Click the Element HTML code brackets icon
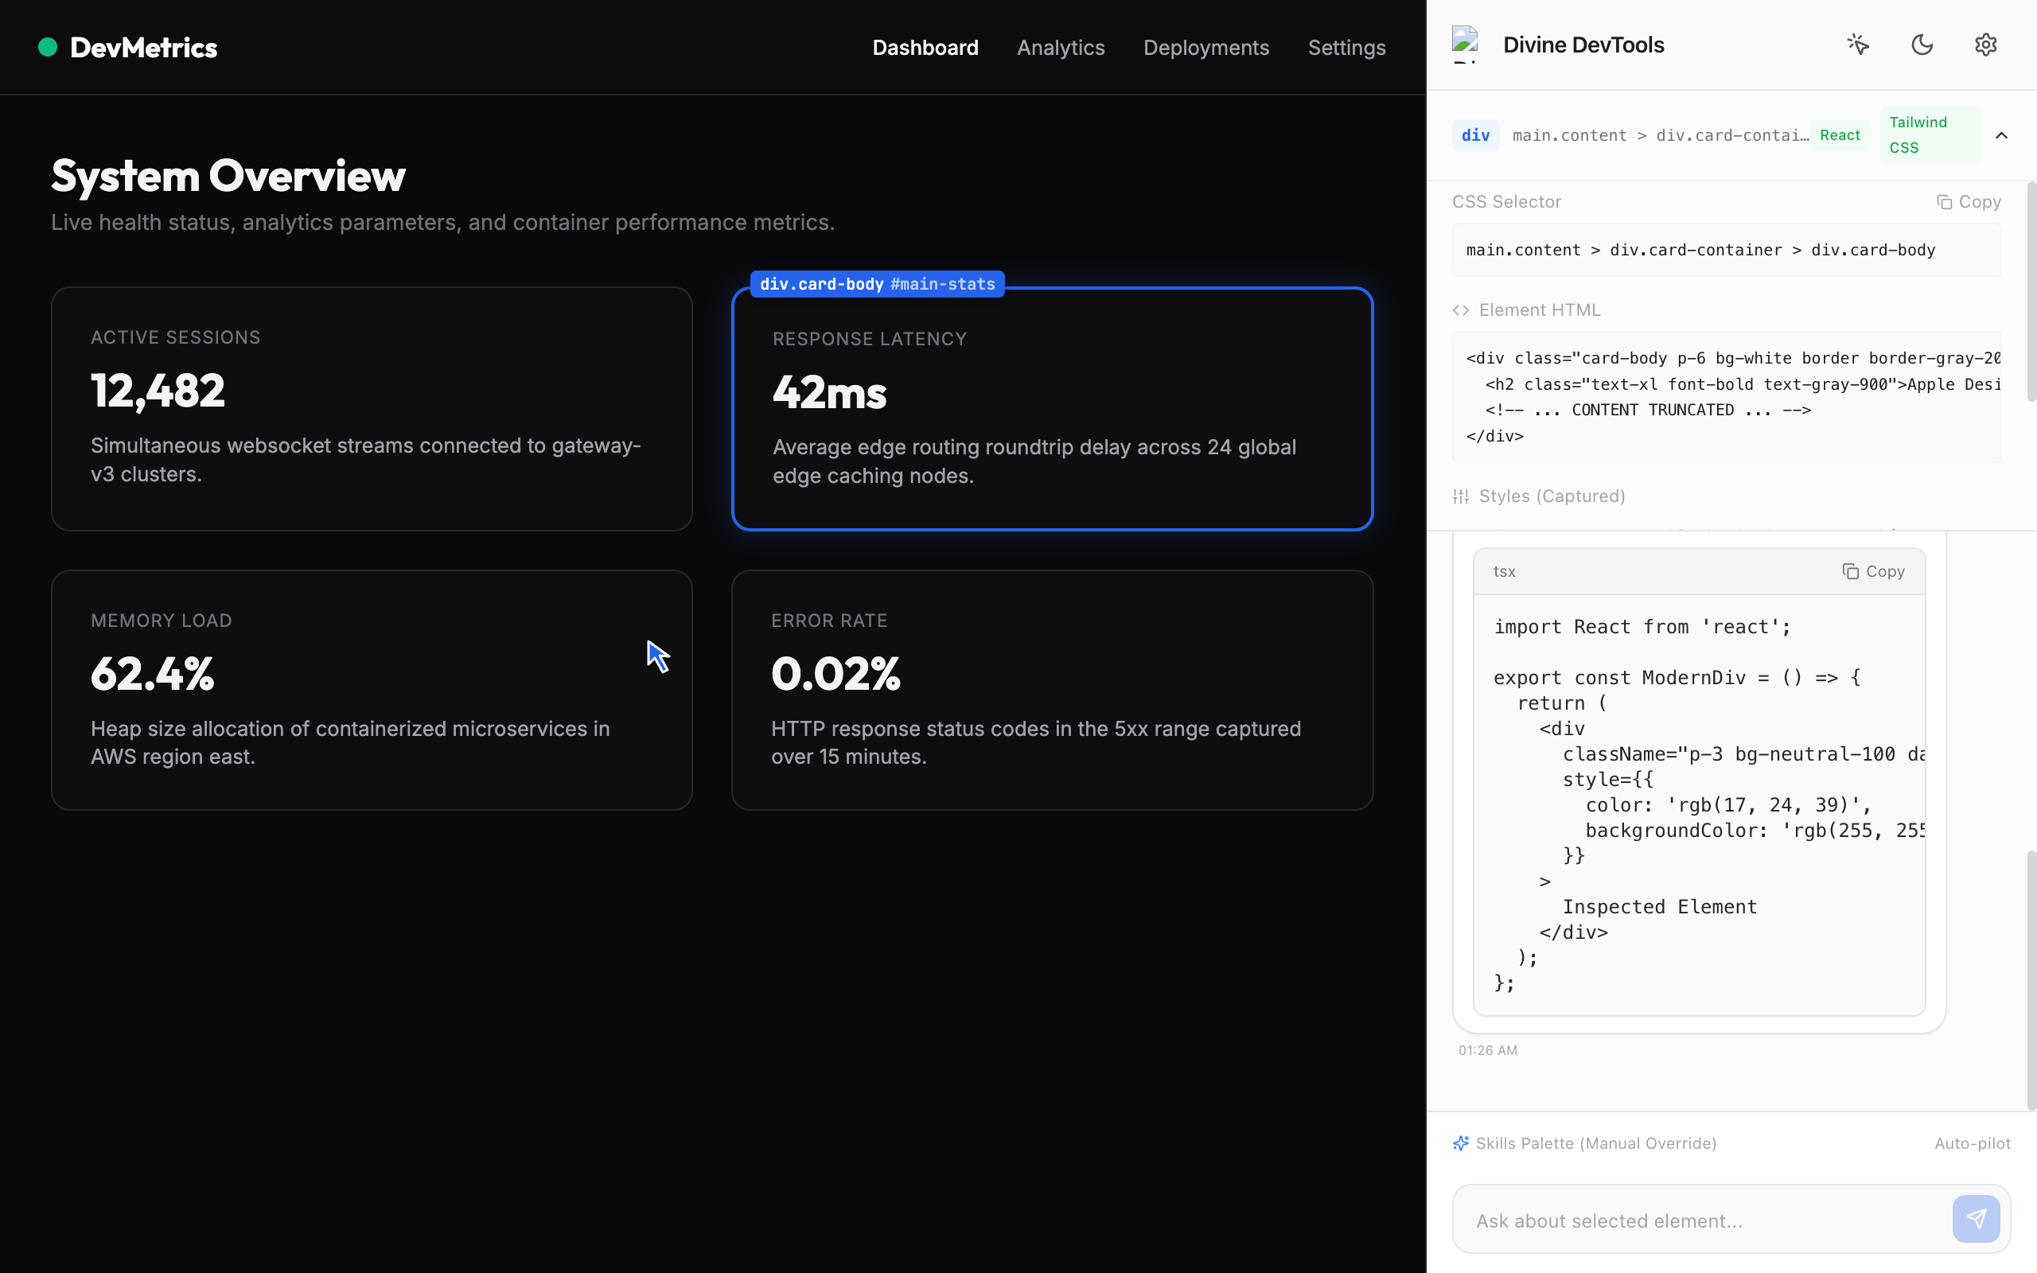Viewport: 2037px width, 1273px height. (1460, 310)
